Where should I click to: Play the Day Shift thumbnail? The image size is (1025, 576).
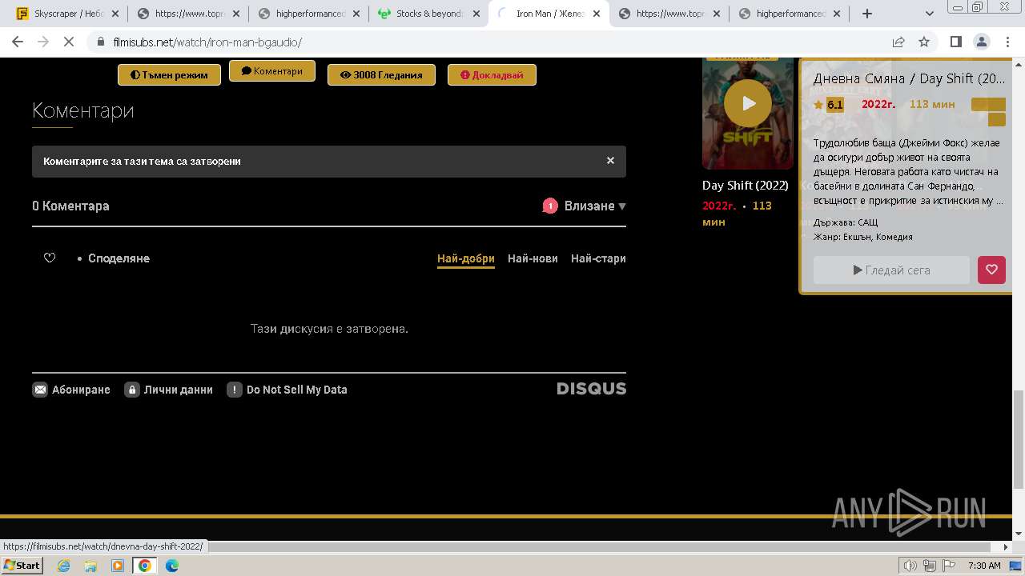(x=748, y=103)
